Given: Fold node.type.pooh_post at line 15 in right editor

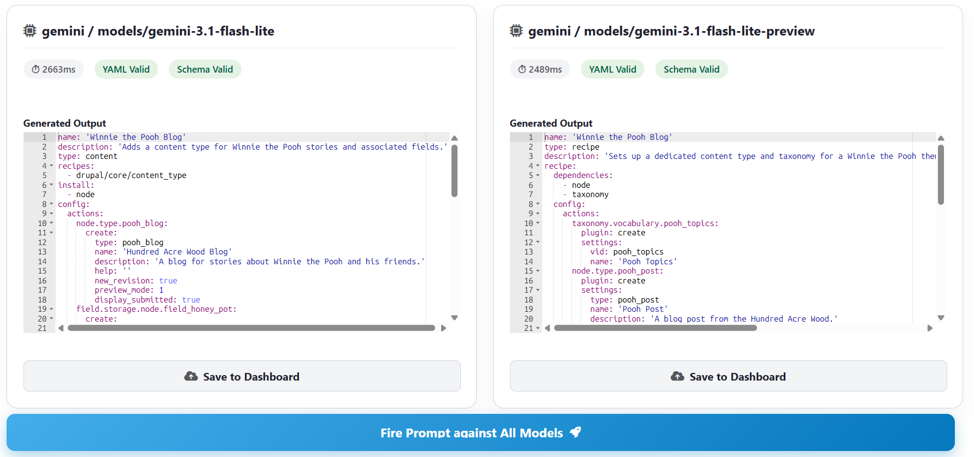Looking at the screenshot, I should click(538, 271).
